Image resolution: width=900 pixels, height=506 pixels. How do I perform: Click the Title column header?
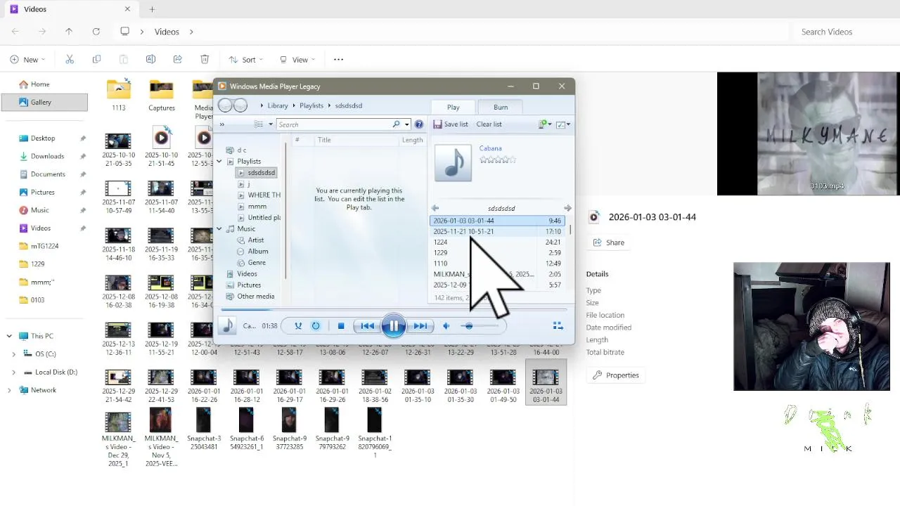[x=357, y=140]
